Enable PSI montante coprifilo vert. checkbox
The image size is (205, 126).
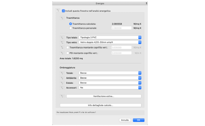pyautogui.click(x=68, y=53)
